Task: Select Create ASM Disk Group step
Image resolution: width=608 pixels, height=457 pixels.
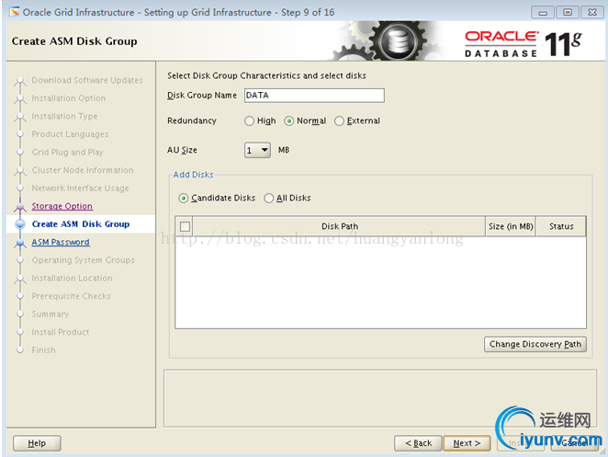Action: click(x=81, y=224)
